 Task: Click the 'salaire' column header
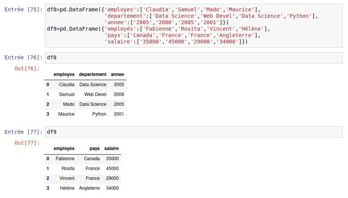click(112, 148)
